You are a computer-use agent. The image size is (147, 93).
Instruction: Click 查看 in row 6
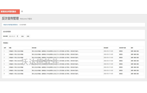132,67
